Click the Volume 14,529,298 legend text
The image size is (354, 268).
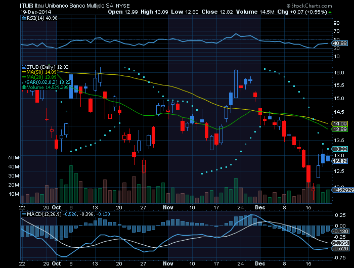point(48,87)
